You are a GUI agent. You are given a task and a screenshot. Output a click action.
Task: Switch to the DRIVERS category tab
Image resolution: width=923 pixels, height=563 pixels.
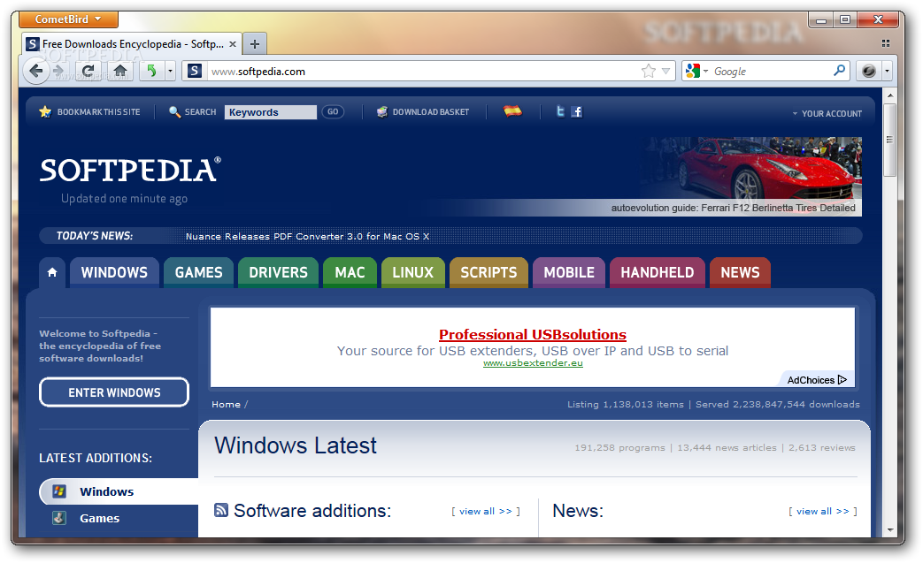click(x=278, y=272)
